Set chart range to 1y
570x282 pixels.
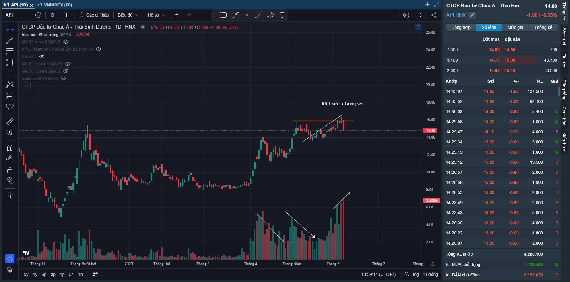coord(35,274)
